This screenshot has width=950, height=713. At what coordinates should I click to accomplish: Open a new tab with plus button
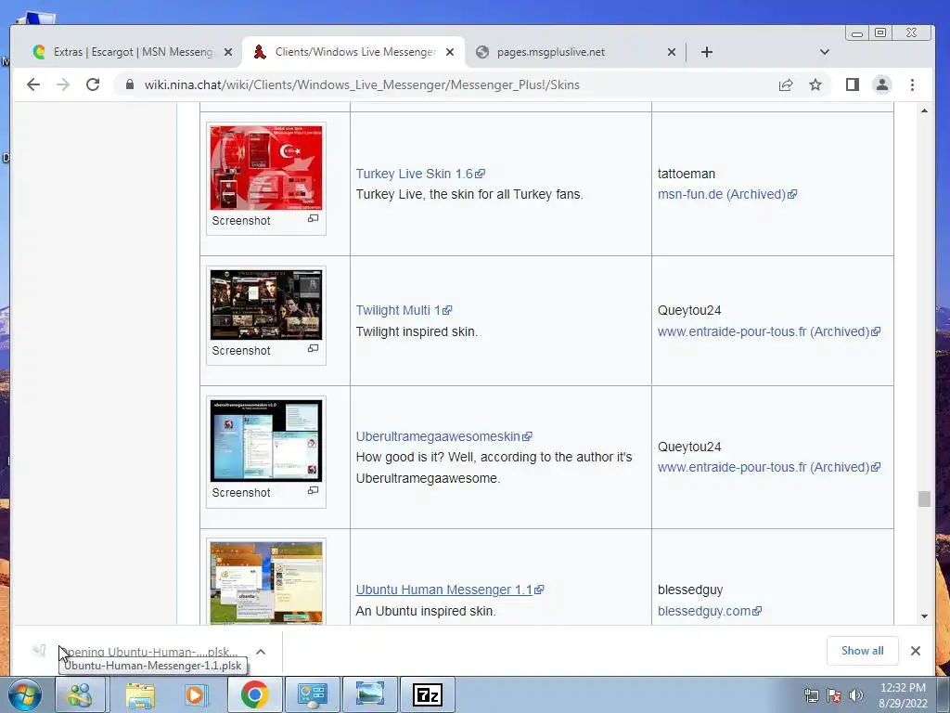[x=706, y=52]
